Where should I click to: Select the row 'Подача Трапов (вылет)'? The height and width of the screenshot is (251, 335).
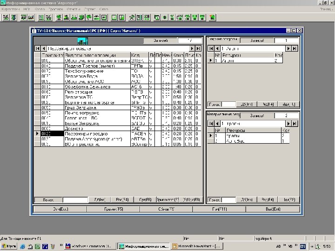tap(118, 66)
